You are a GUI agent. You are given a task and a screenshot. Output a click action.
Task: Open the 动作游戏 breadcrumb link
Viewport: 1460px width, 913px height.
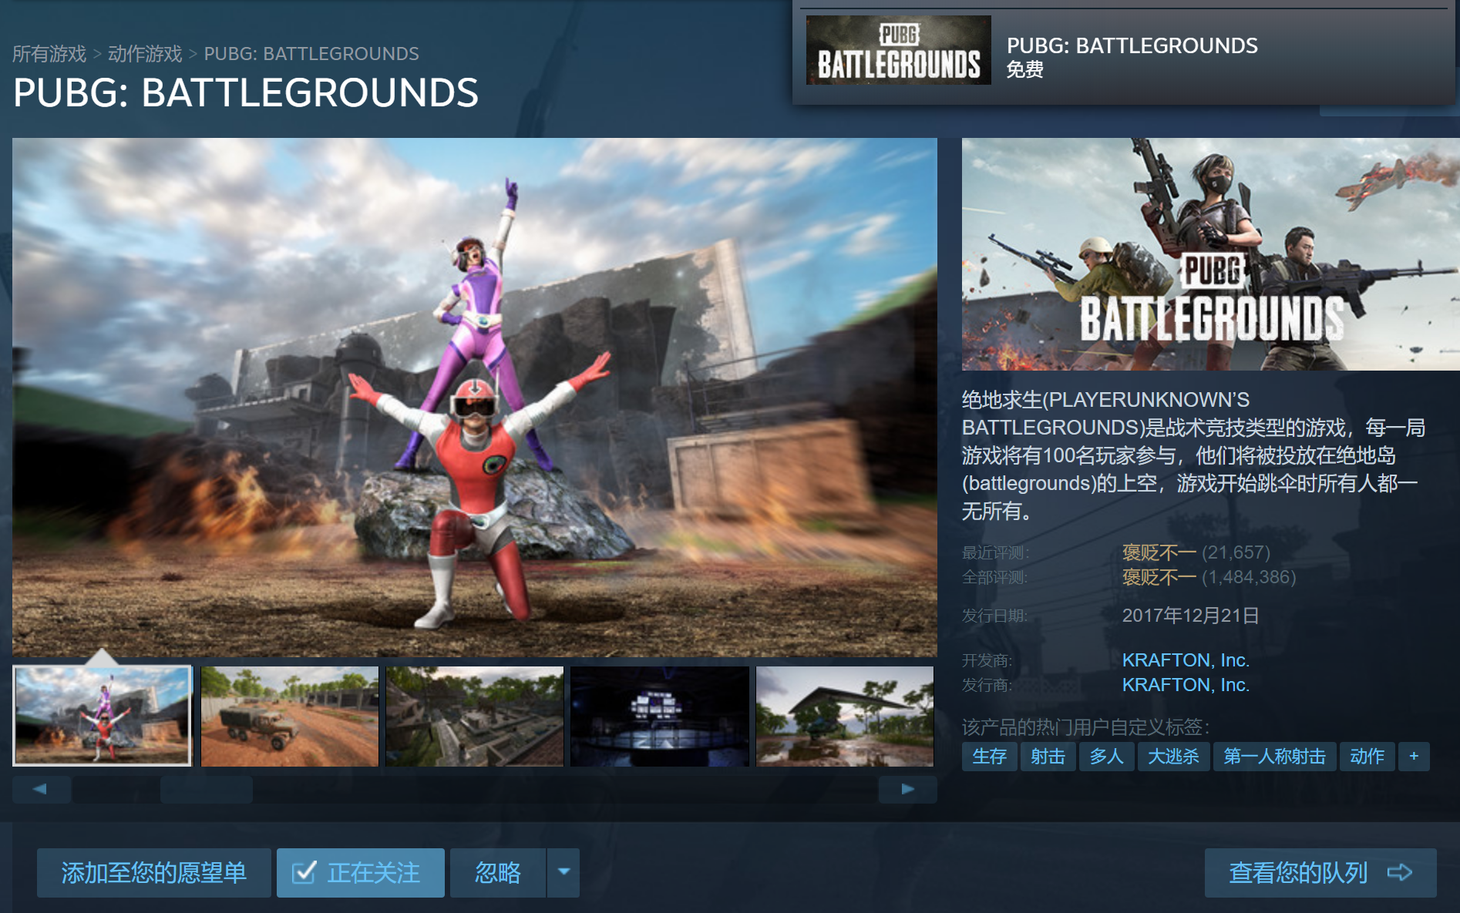[x=145, y=54]
